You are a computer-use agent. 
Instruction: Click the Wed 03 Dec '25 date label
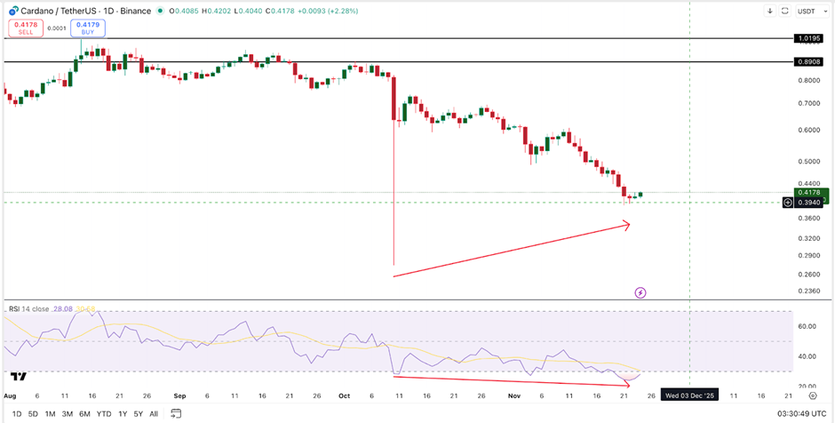point(689,395)
